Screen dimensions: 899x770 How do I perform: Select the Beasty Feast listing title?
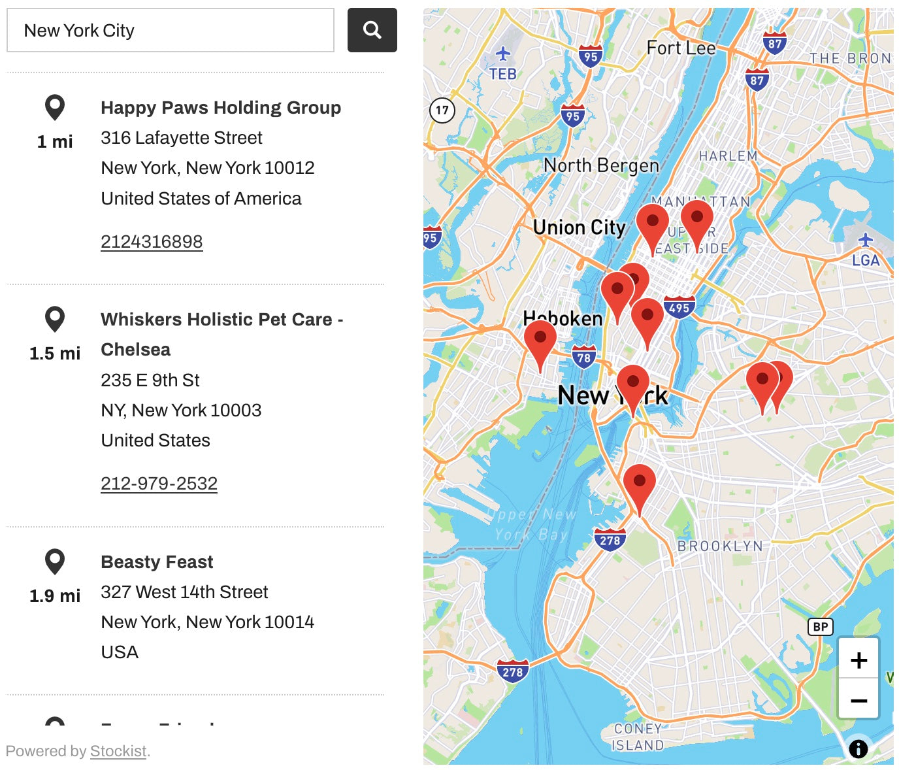tap(157, 562)
